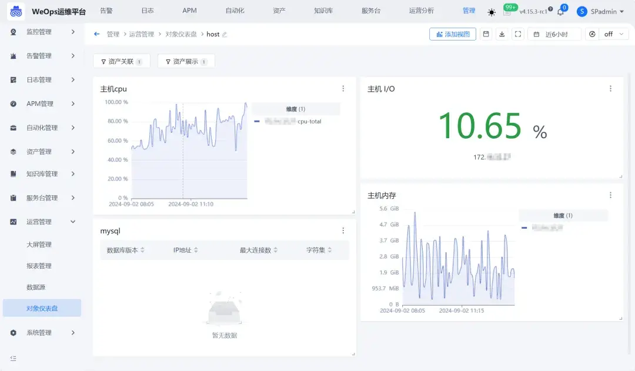Screen dimensions: 635x371
Task: Switch to the 服务台 top menu
Action: (371, 11)
